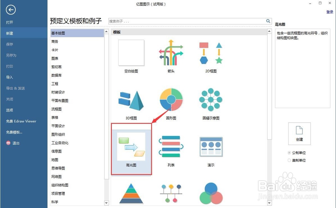
Task: Click category list scroll-up arrow
Action: point(107,31)
